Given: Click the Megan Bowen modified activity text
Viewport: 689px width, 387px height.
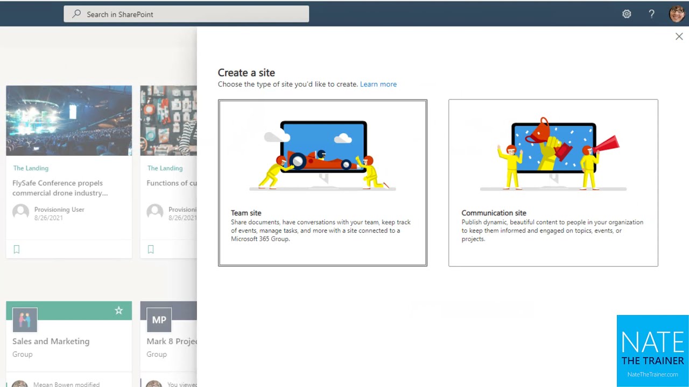Looking at the screenshot, I should pos(66,384).
